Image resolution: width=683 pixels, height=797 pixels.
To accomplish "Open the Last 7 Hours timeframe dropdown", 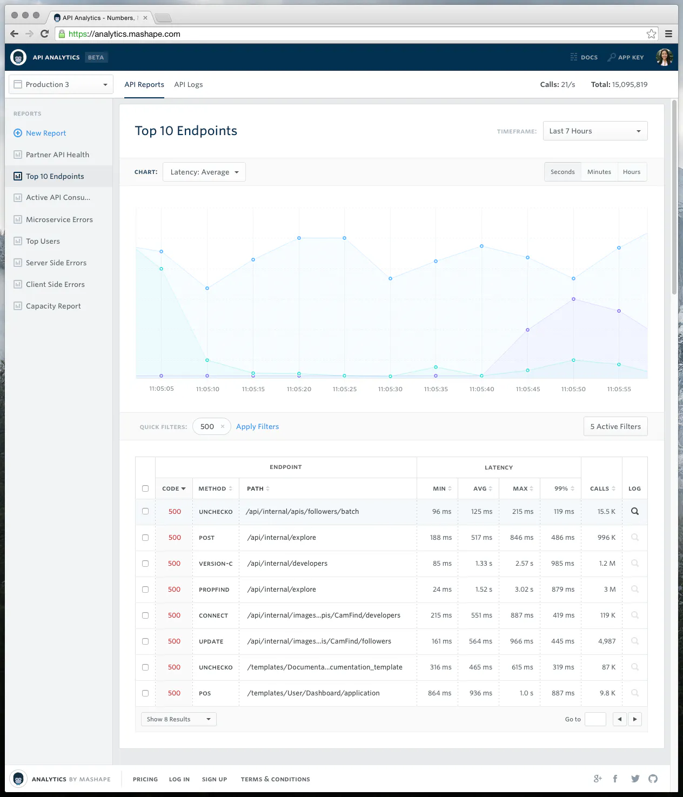I will click(595, 131).
